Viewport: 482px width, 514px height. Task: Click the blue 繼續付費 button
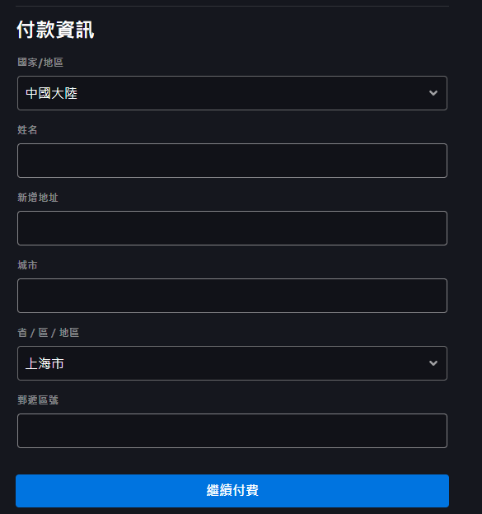232,491
